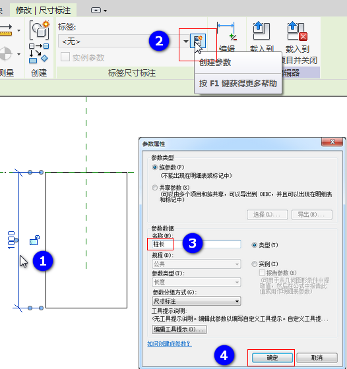Toggle the 实例参数 checkbox in ribbon
347x369 pixels.
click(65, 57)
